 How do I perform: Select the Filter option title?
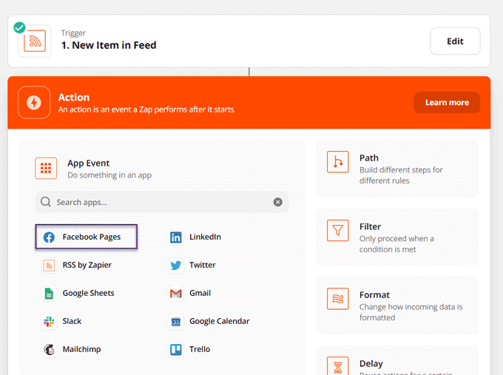click(370, 226)
